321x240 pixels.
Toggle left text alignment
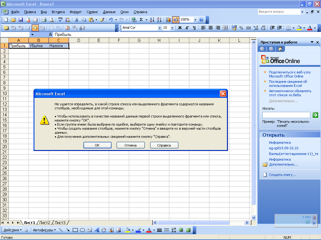pos(203,28)
